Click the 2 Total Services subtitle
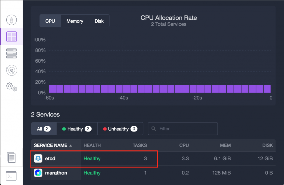 pos(169,24)
